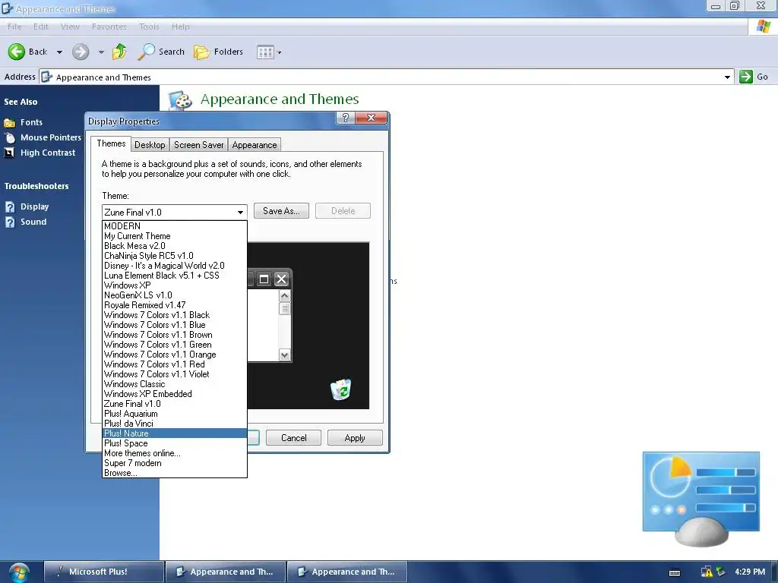
Task: Choose Browse... at list bottom
Action: (174, 473)
